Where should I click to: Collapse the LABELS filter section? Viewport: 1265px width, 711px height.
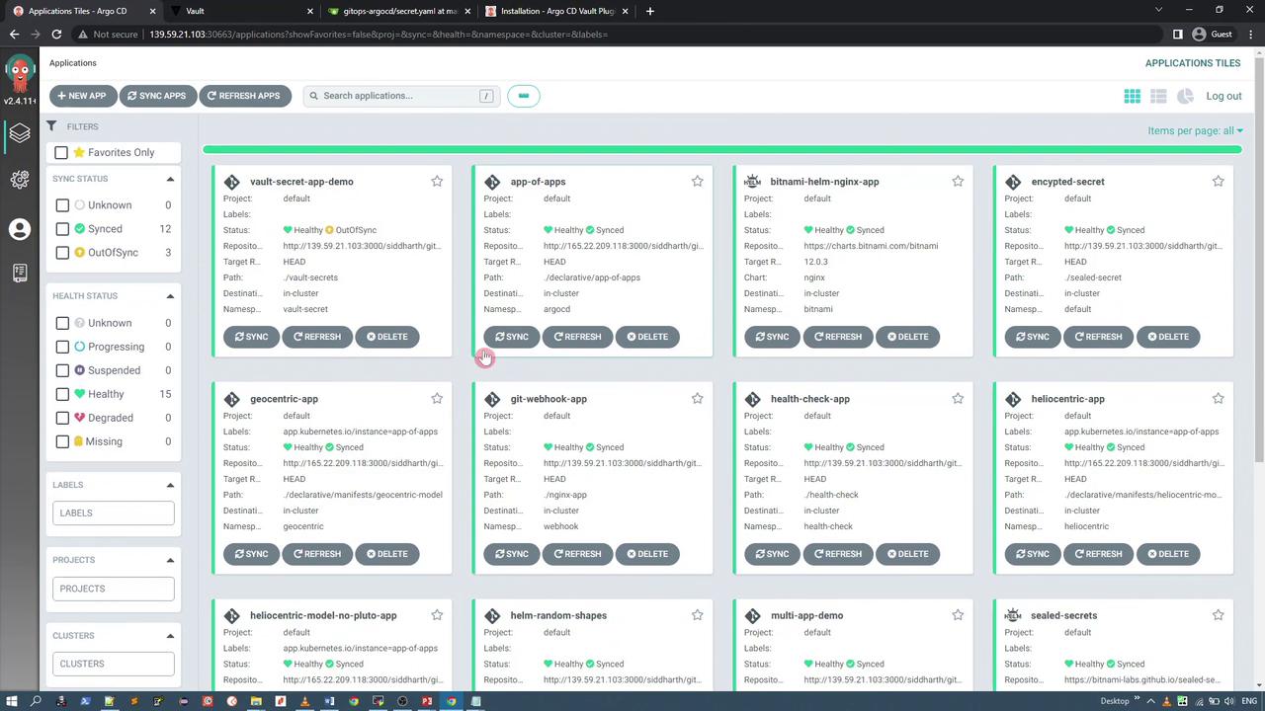[170, 485]
